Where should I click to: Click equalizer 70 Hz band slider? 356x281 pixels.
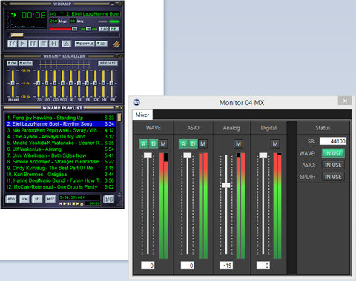coord(39,84)
